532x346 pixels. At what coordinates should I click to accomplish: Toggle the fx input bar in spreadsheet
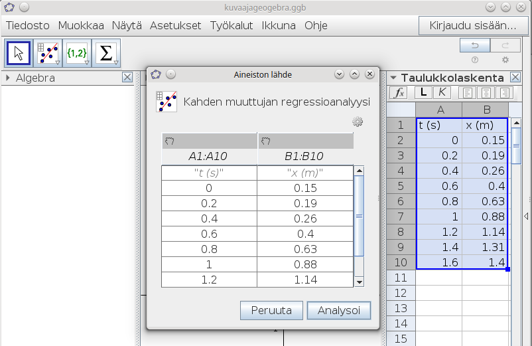click(x=399, y=93)
